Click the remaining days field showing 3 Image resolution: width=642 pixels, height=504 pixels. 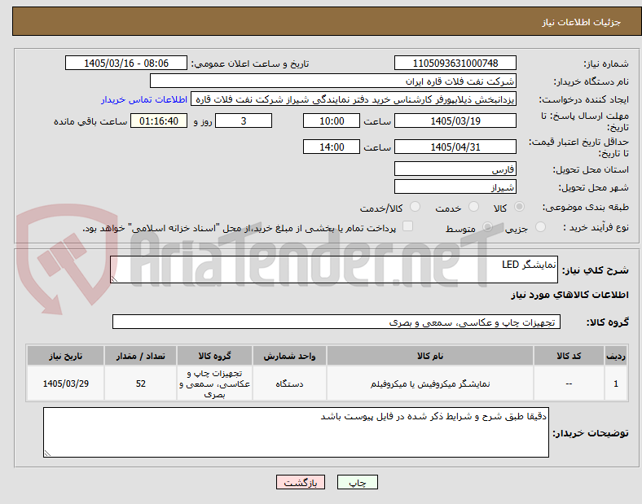pos(244,121)
